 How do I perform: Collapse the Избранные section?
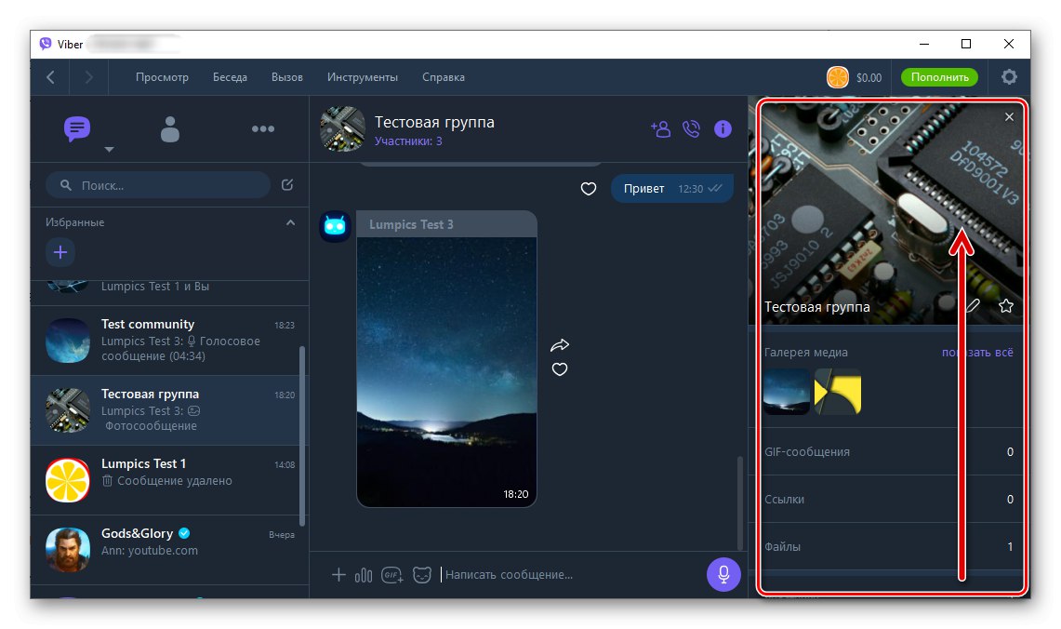click(290, 222)
